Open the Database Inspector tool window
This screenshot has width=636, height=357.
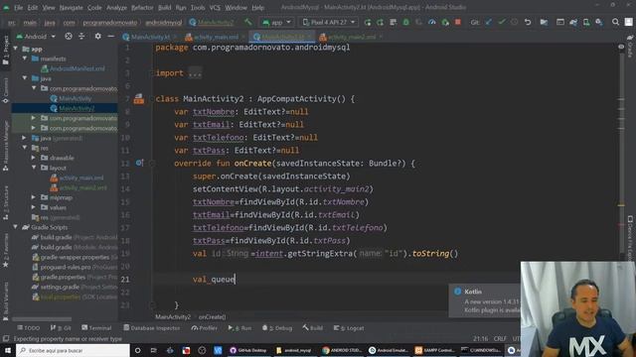152,328
